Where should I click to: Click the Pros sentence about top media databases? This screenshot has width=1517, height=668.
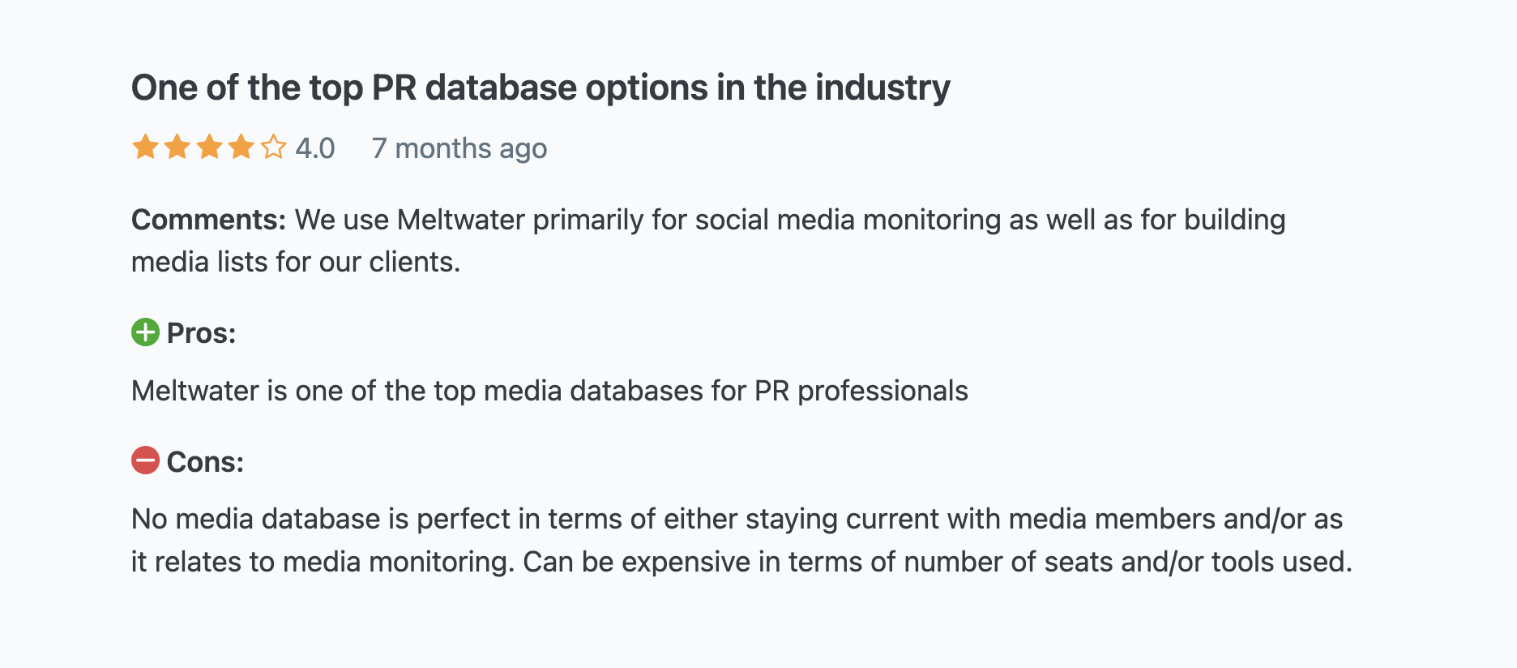(549, 392)
